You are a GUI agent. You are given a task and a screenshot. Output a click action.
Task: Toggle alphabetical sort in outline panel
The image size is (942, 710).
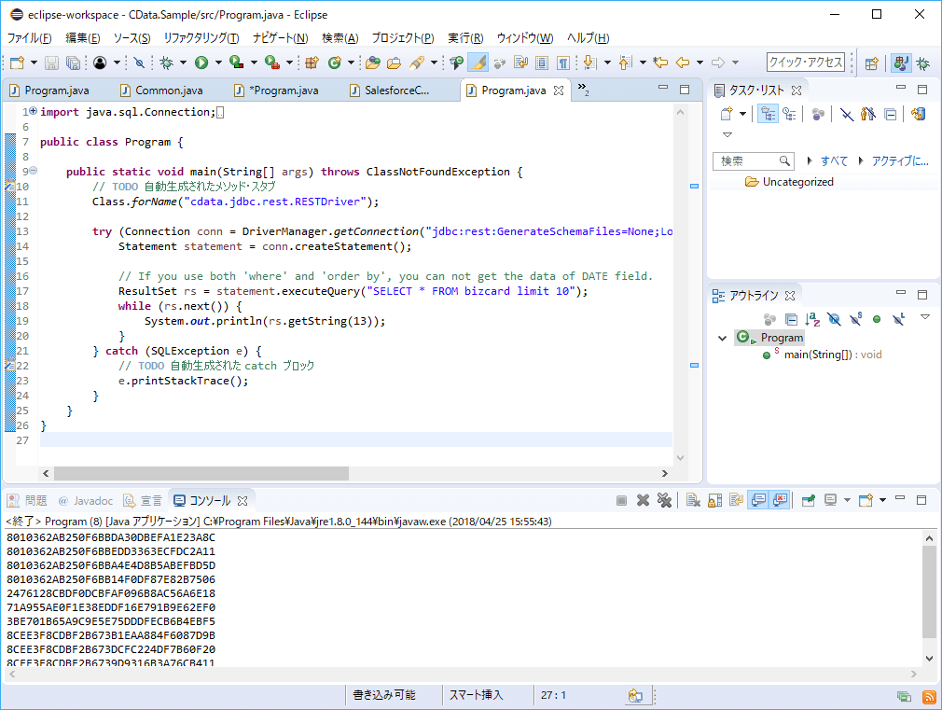(x=812, y=319)
